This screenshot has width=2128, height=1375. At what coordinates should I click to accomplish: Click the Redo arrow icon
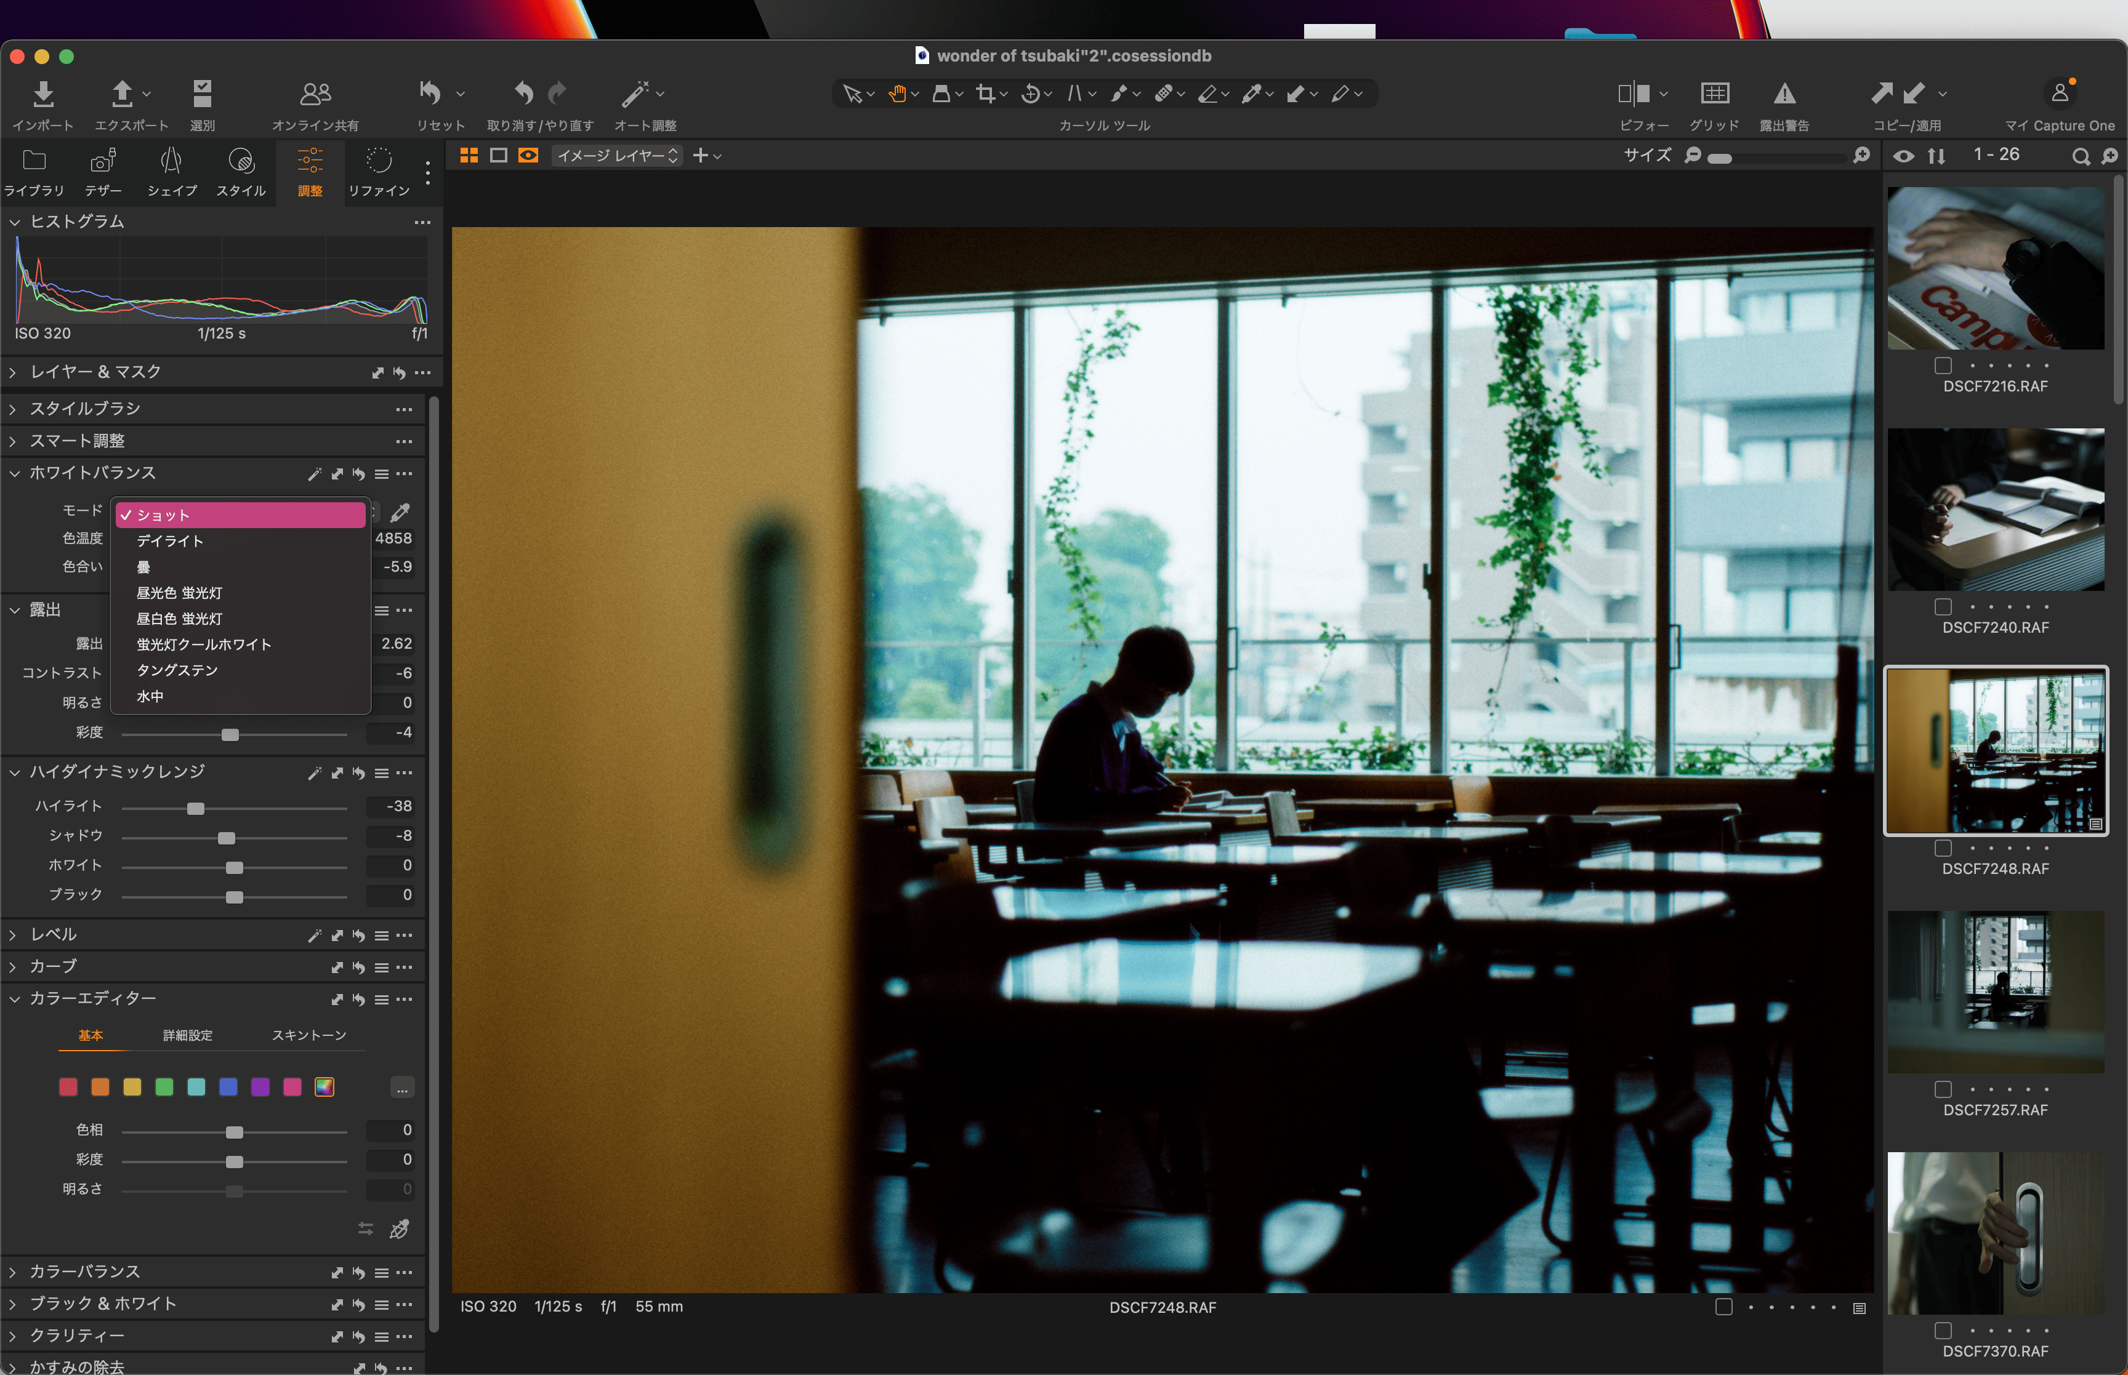[557, 93]
